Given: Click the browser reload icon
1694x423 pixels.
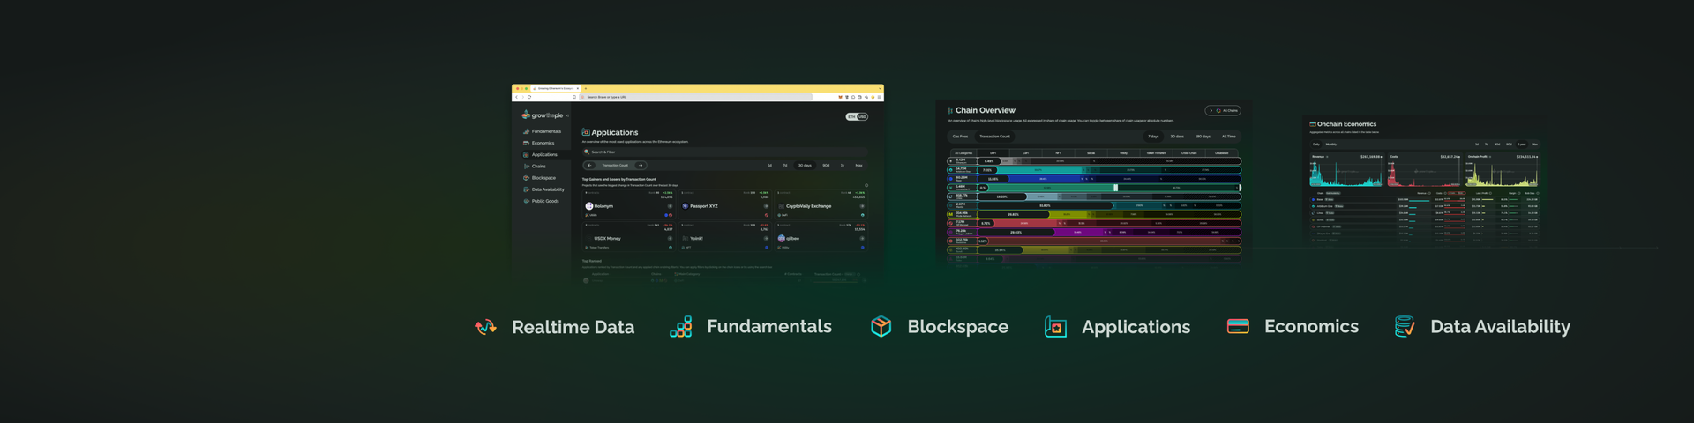Looking at the screenshot, I should [x=529, y=97].
